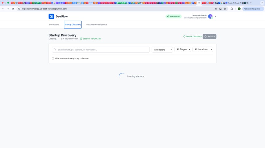Click the Startup Discovery heading
Screen dimensions: 265x148
[x=62, y=35]
